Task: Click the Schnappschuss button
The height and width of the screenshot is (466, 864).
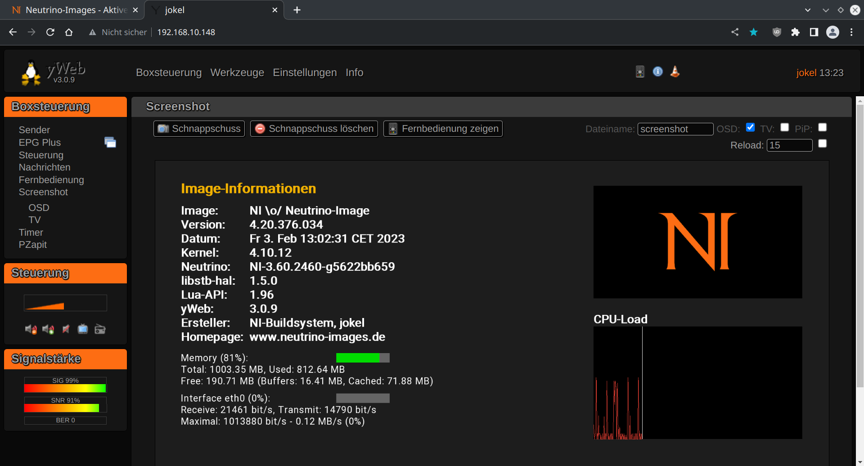Action: 199,129
